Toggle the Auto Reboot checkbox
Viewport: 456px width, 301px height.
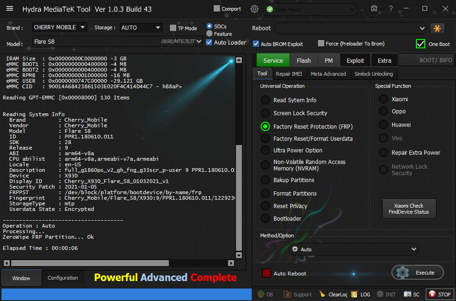pos(266,273)
